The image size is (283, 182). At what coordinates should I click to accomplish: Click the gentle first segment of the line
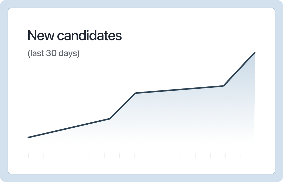pyautogui.click(x=69, y=128)
